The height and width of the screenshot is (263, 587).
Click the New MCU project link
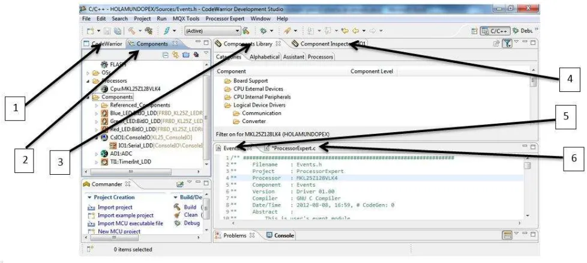[119, 232]
